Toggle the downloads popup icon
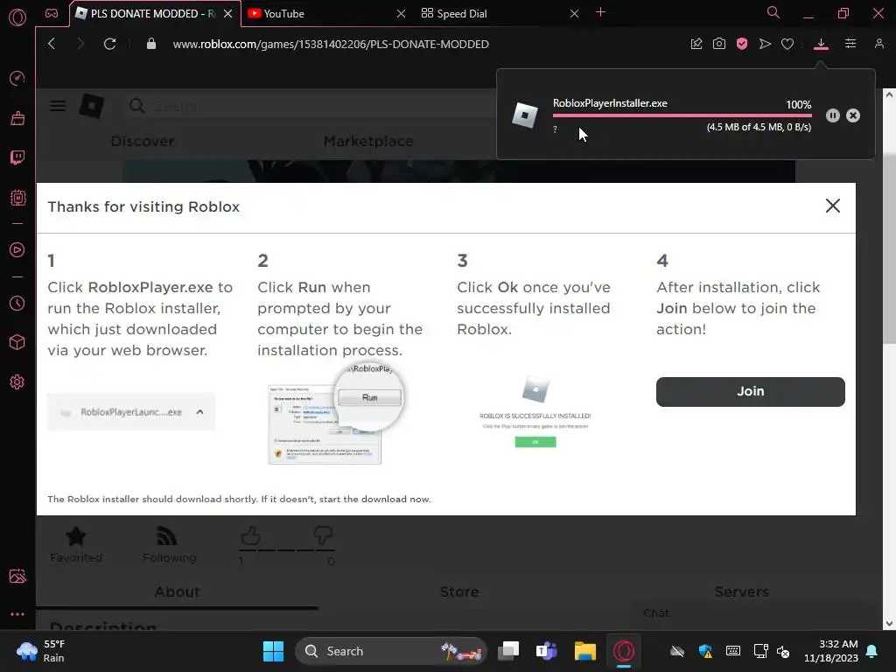Image resolution: width=896 pixels, height=672 pixels. coord(821,44)
